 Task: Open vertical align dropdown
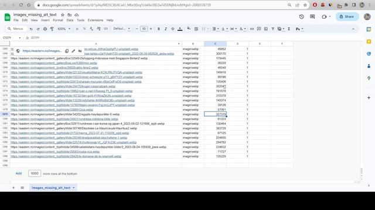(224, 29)
